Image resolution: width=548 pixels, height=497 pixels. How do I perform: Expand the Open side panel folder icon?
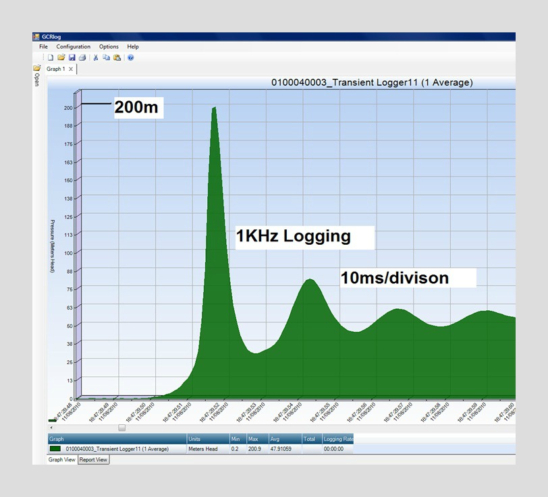pyautogui.click(x=36, y=68)
